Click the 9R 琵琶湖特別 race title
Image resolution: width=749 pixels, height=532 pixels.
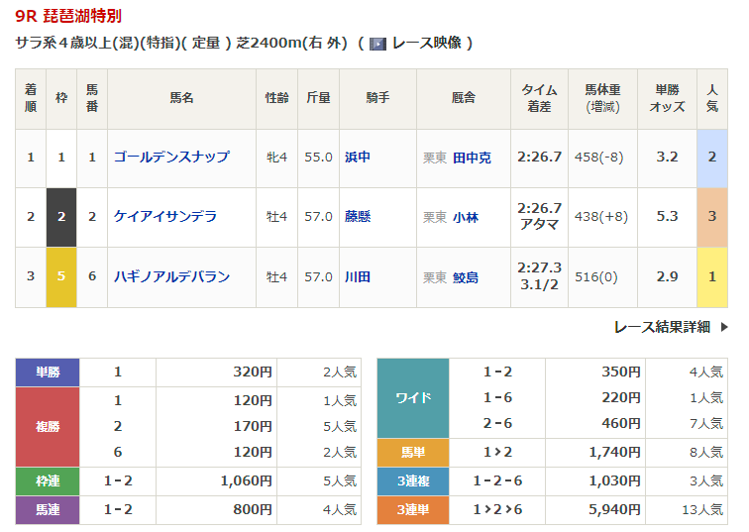point(68,17)
